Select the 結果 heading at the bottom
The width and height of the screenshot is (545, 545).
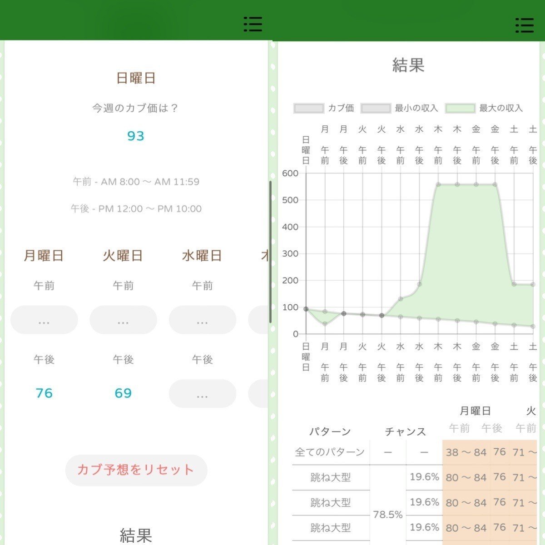136,536
